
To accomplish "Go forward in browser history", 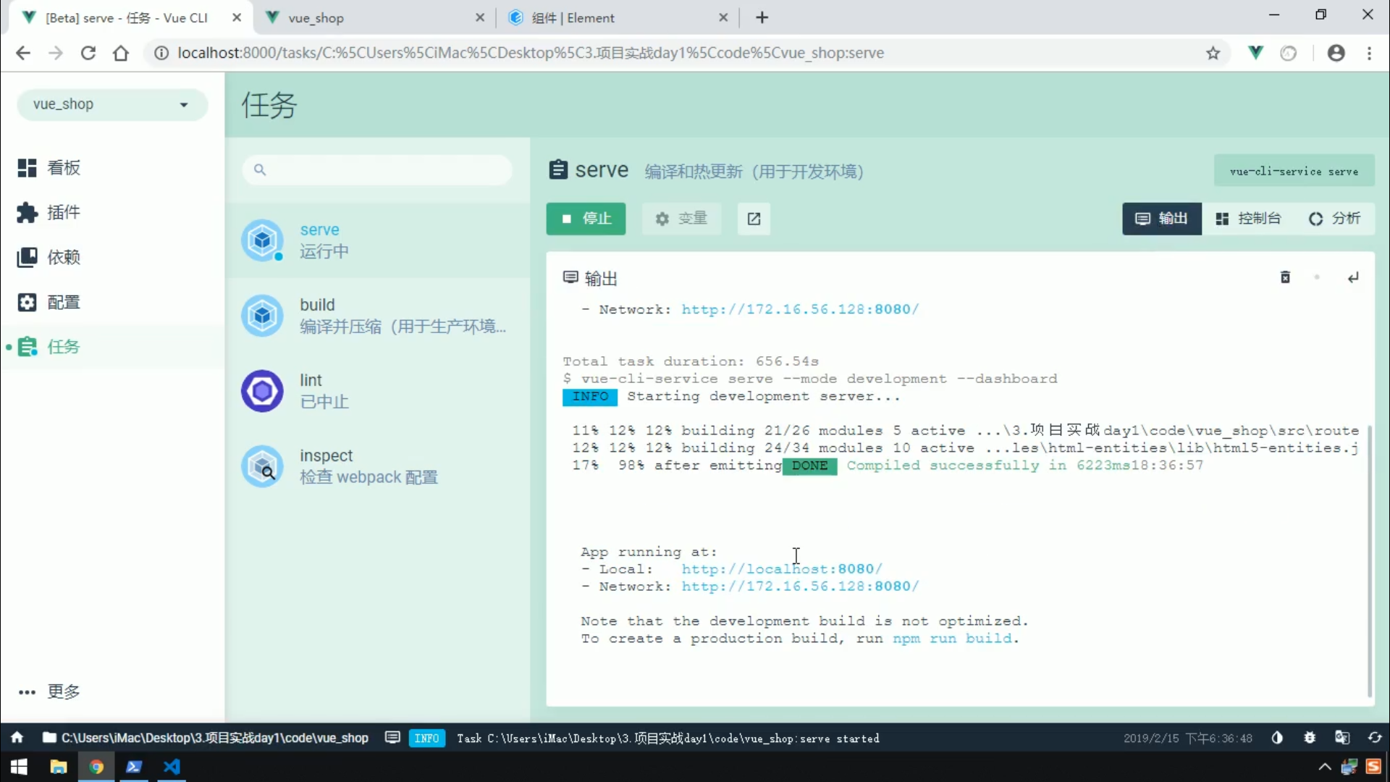I will click(x=56, y=53).
